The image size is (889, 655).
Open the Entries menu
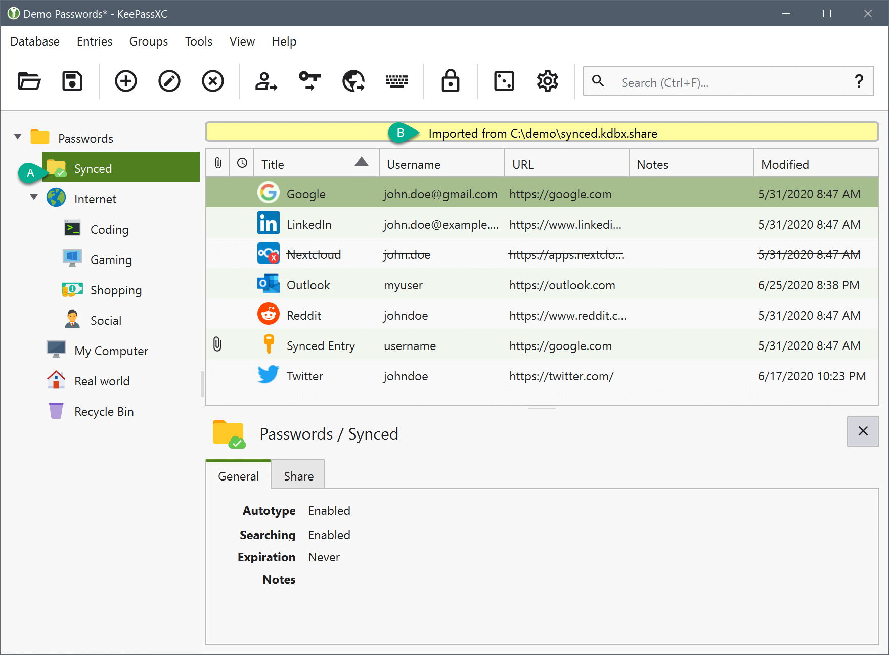[95, 41]
